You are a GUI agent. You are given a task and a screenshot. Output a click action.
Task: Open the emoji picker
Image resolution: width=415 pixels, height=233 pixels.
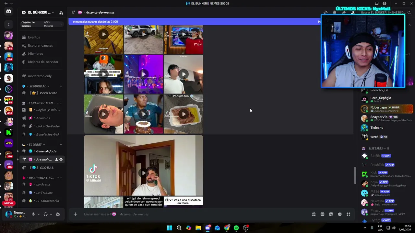[x=340, y=214]
